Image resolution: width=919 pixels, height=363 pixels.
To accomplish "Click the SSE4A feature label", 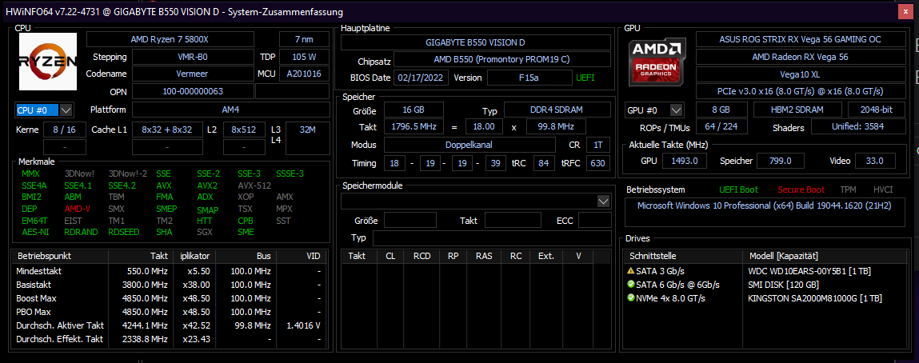I will click(x=34, y=185).
